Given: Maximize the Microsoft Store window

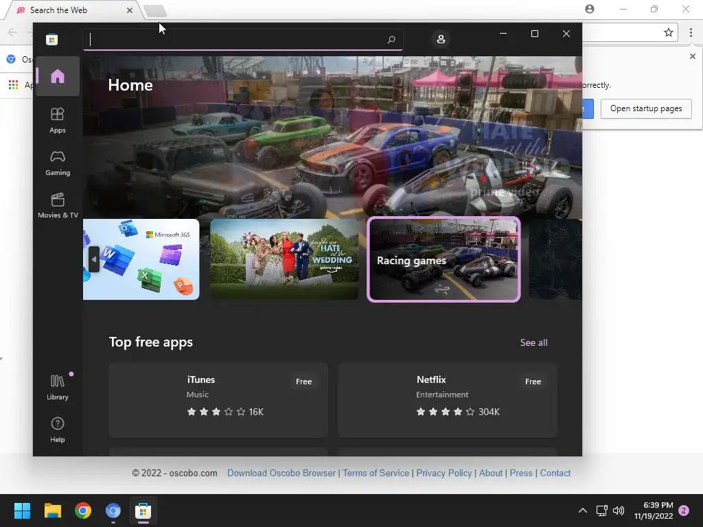Looking at the screenshot, I should pyautogui.click(x=534, y=34).
